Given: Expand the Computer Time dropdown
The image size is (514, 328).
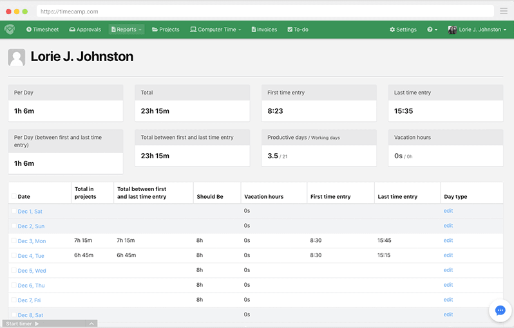Looking at the screenshot, I should click(216, 30).
